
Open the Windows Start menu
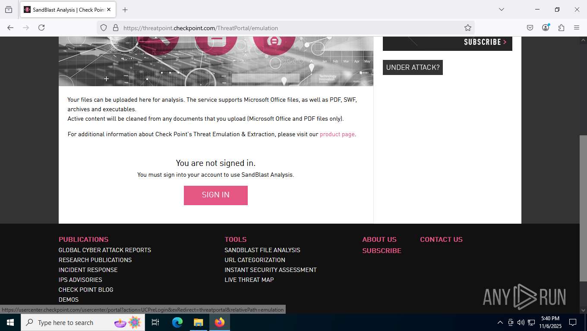coord(10,322)
